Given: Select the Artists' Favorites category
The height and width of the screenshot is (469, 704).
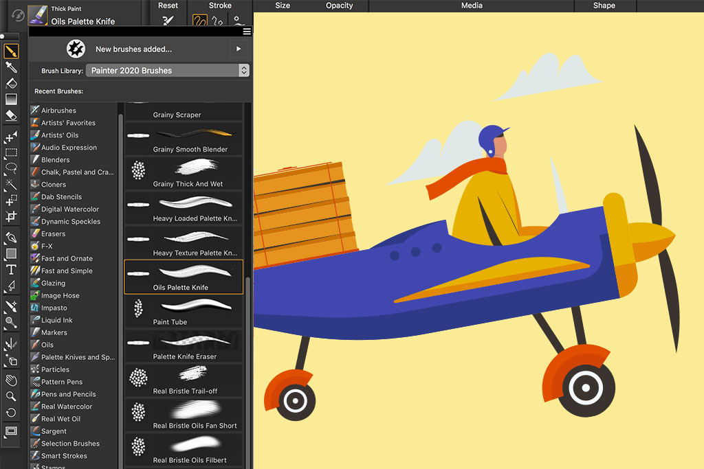Looking at the screenshot, I should [73, 122].
